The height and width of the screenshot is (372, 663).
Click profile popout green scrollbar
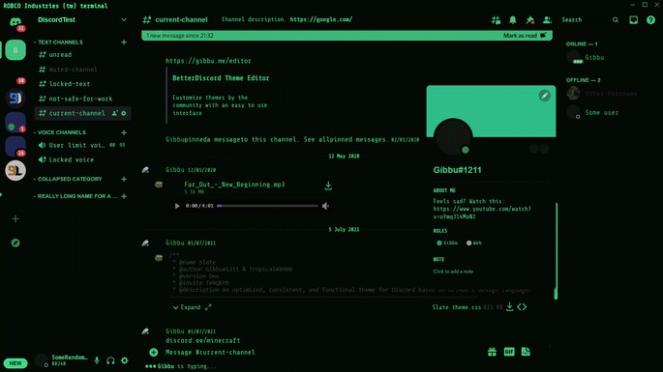[556, 251]
